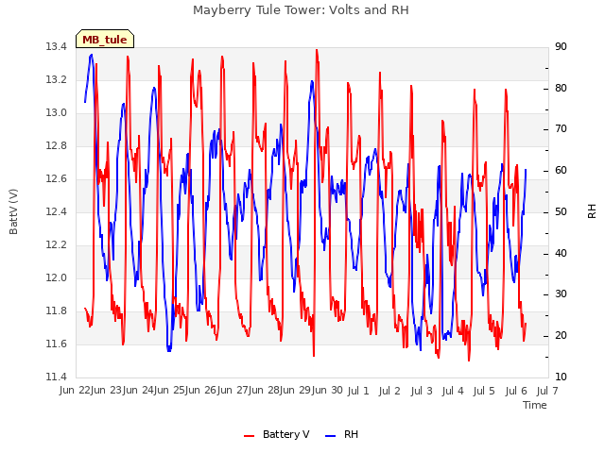Click the 12.8 voltage axis value
The image size is (605, 453).
(57, 145)
